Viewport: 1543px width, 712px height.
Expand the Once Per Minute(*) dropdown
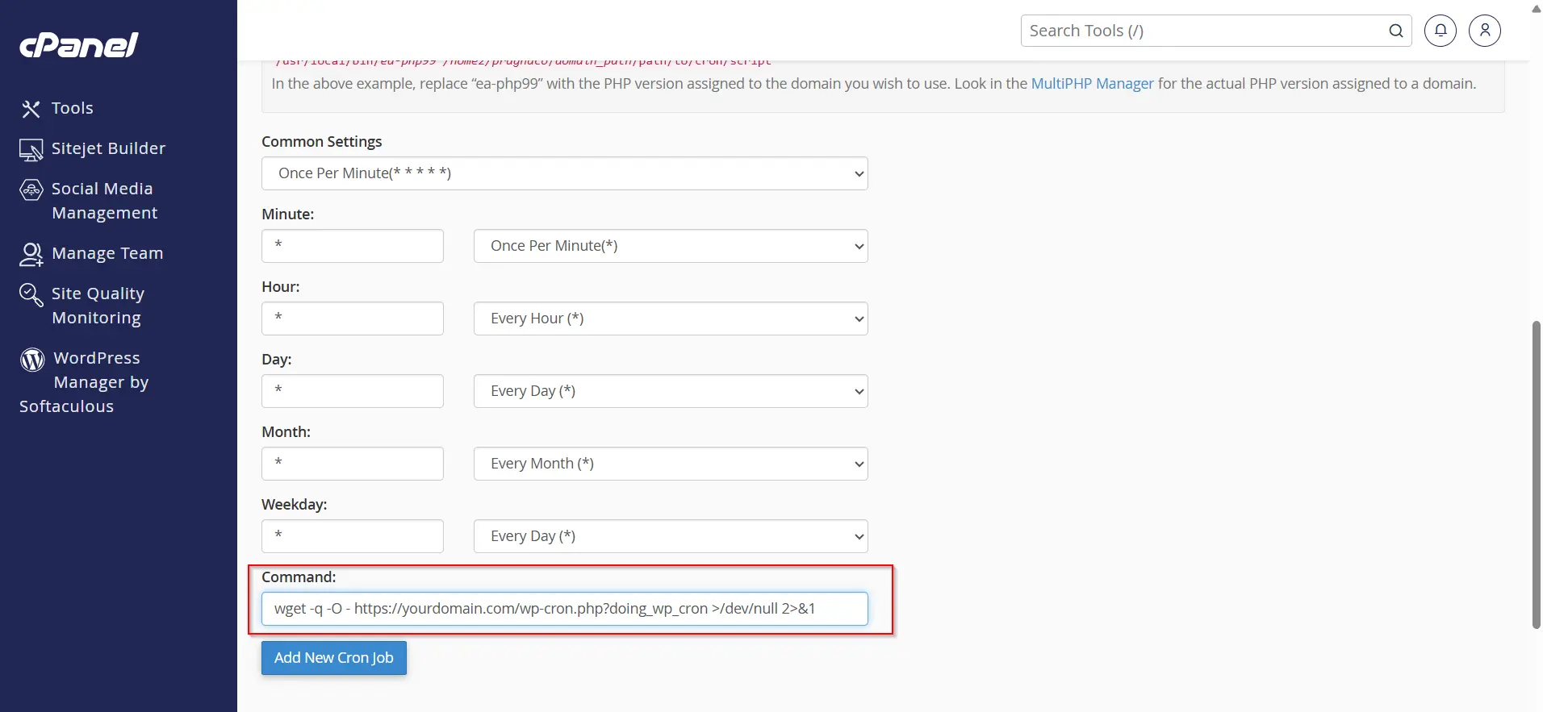[x=671, y=246]
